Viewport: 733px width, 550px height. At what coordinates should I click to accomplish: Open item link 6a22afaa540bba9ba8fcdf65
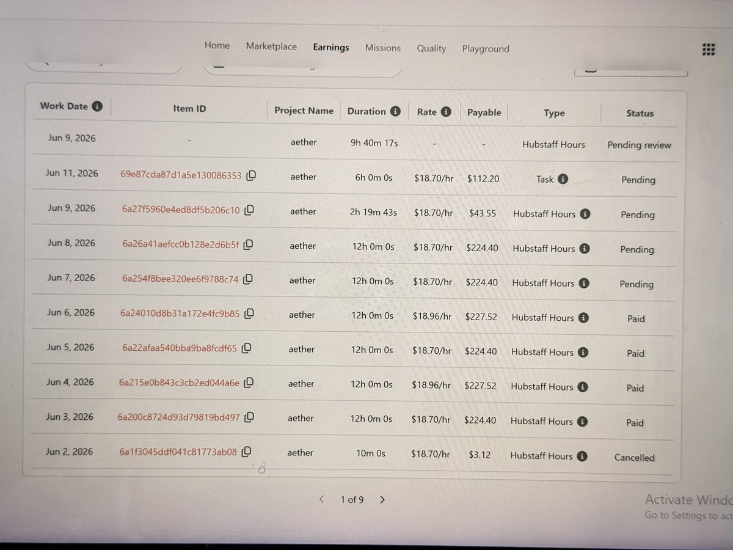point(180,348)
